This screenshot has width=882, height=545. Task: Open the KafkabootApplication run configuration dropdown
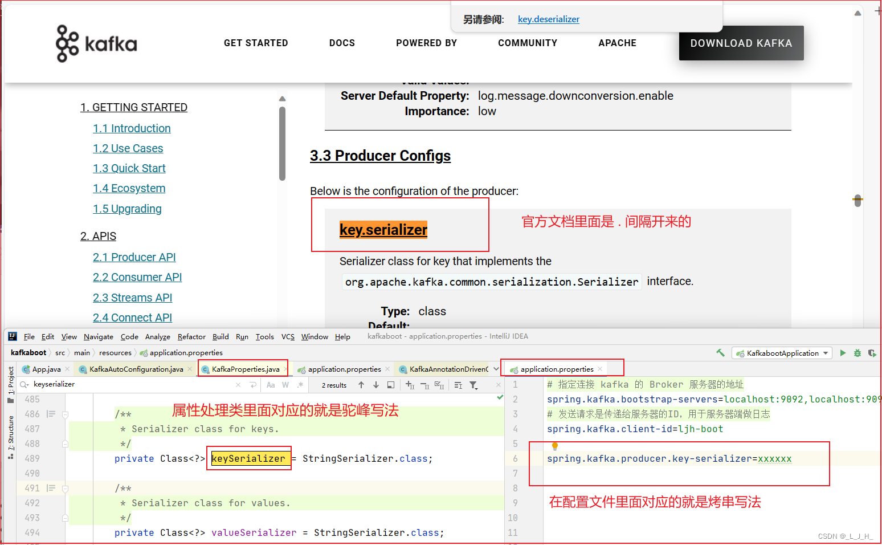tap(825, 353)
